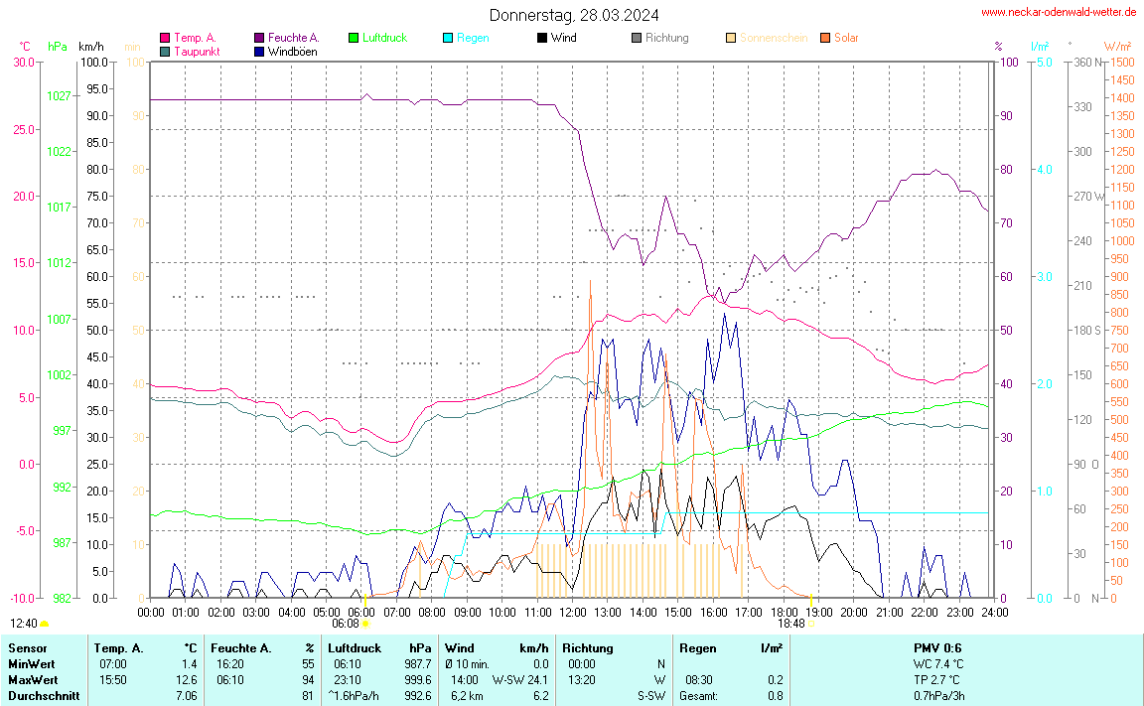This screenshot has width=1144, height=706.
Task: Click the orange Solar legend square
Action: [825, 38]
